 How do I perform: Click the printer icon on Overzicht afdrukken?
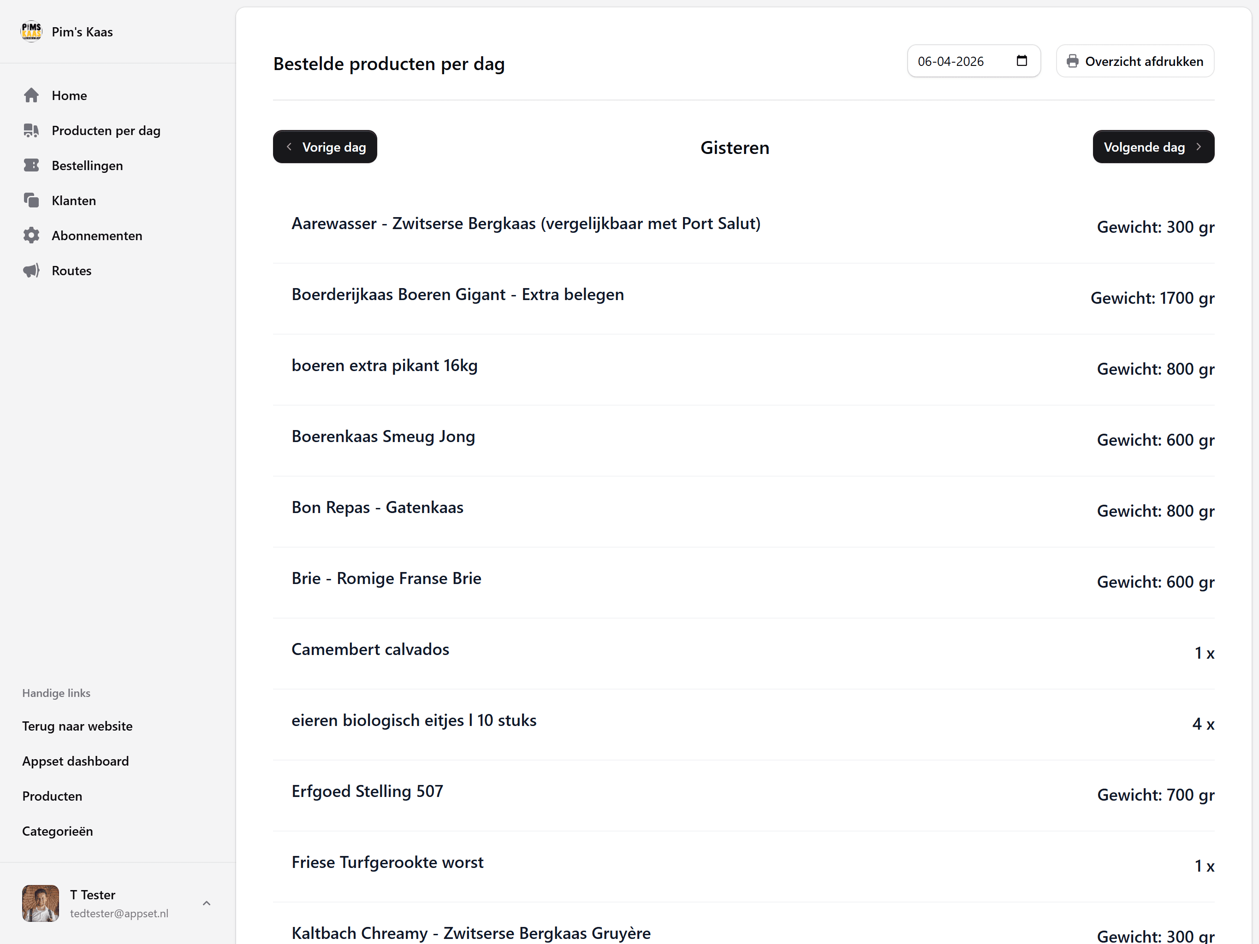coord(1073,61)
